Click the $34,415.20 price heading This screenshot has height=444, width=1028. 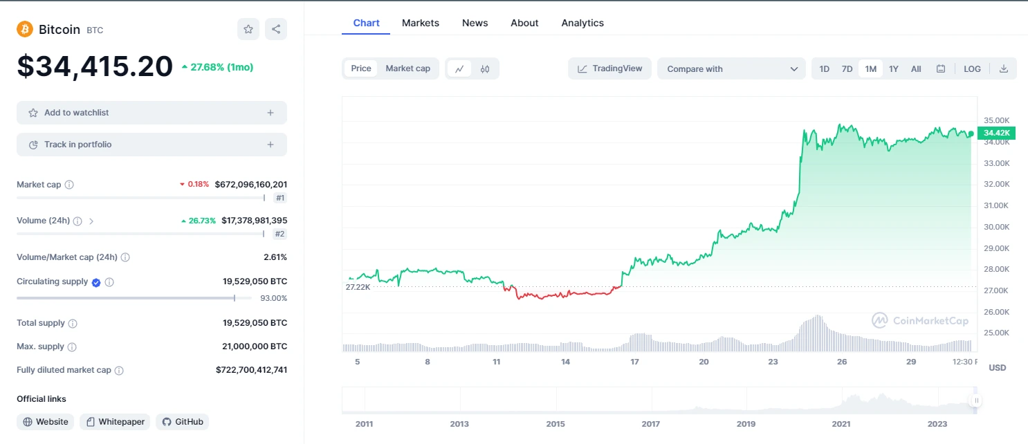[x=95, y=66]
